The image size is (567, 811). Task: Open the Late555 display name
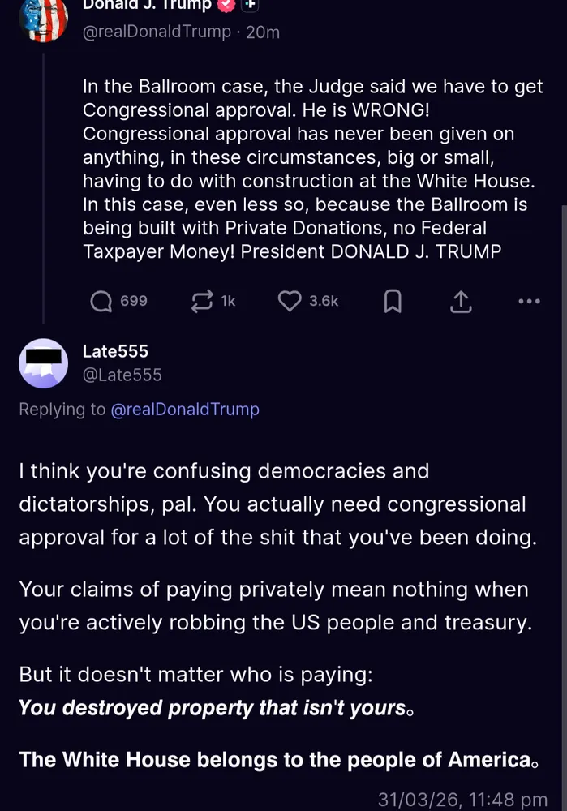115,351
